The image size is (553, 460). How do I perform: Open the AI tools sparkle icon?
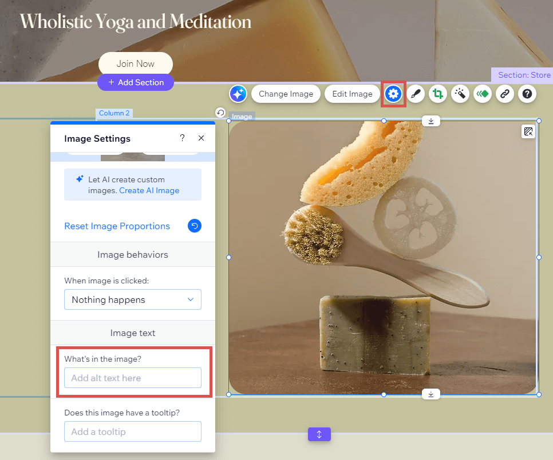pos(238,94)
